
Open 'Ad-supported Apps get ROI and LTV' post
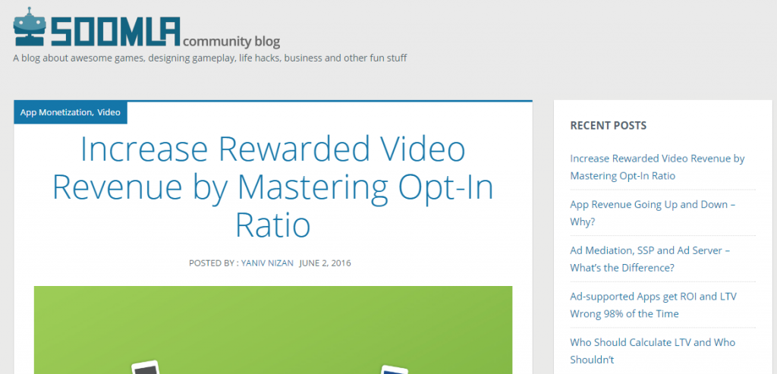(653, 304)
